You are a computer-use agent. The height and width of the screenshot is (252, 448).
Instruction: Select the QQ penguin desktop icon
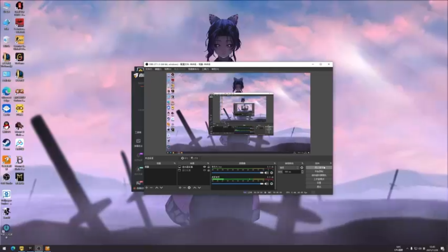tap(7, 127)
